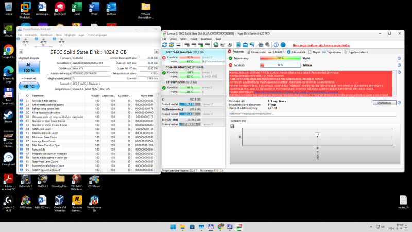Switch to the Napló tab
The image size is (412, 232).
tap(314, 52)
